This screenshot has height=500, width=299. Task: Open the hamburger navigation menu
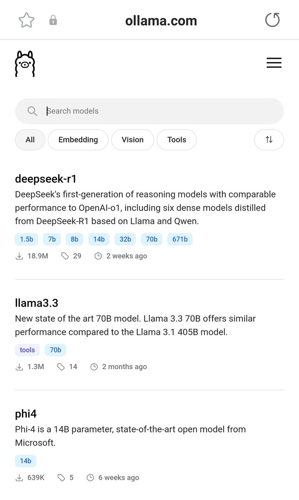coord(274,63)
